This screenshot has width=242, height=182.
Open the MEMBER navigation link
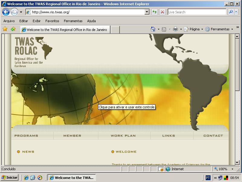pos(72,136)
